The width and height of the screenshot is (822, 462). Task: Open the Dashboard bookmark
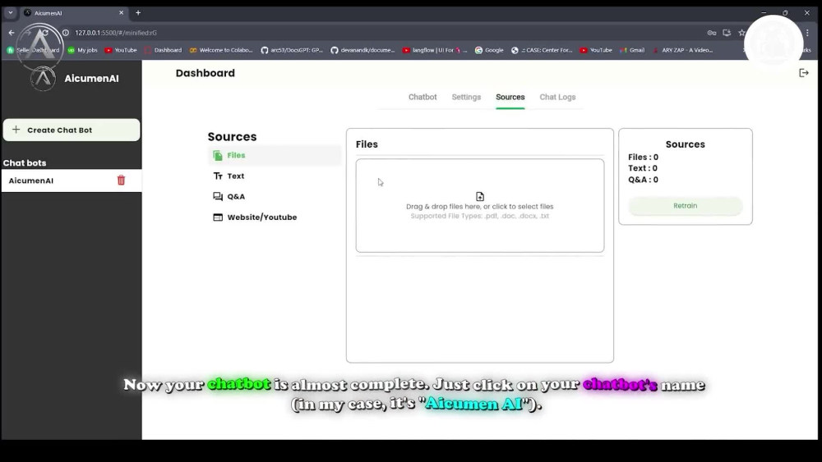pos(163,50)
